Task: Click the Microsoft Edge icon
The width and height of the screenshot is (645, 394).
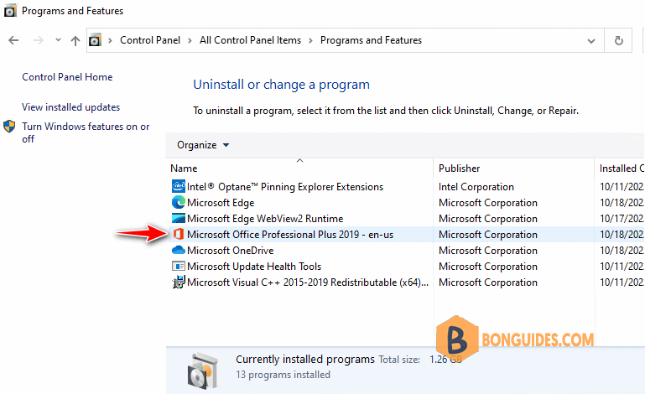Action: point(178,202)
